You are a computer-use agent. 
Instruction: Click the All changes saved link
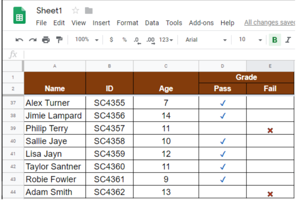(x=269, y=22)
